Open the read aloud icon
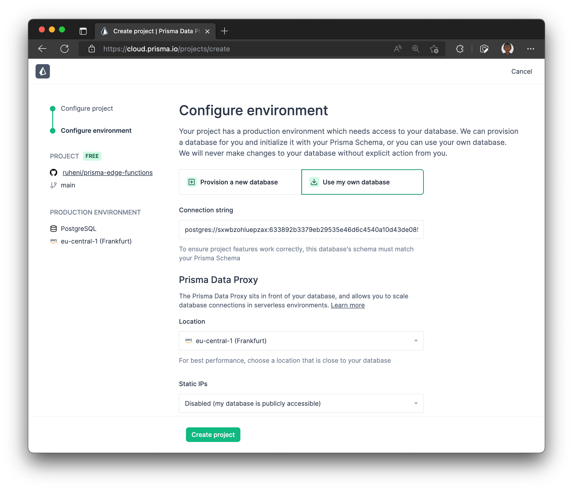Image resolution: width=573 pixels, height=490 pixels. 397,49
